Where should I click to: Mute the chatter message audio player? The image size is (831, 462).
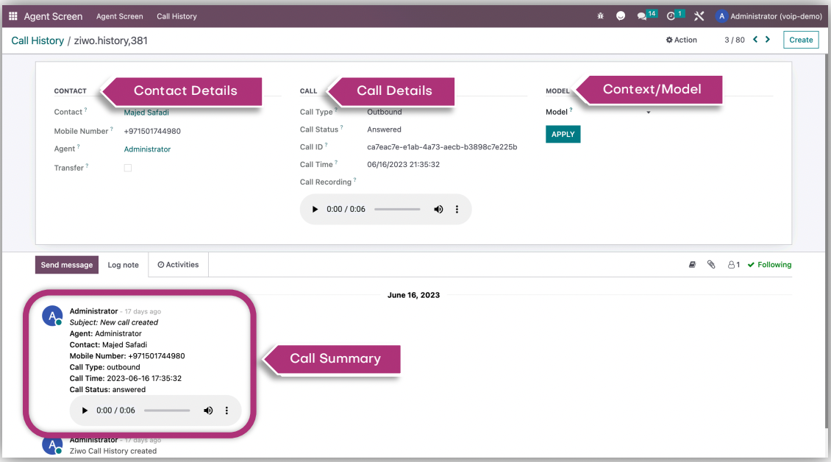point(208,410)
